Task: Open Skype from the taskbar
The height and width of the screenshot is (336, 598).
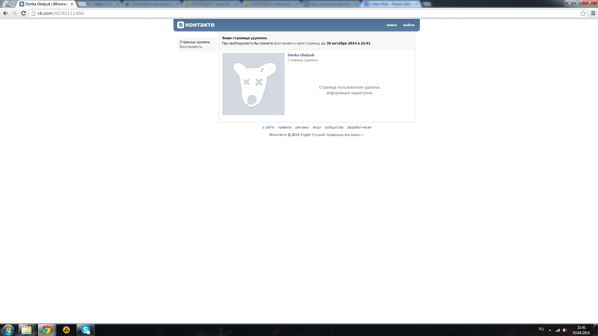Action: click(x=85, y=330)
